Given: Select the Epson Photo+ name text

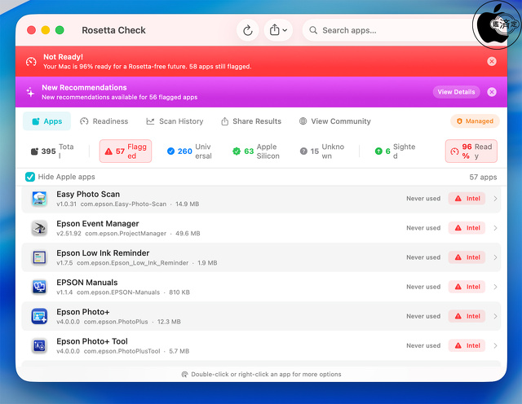Looking at the screenshot, I should coord(83,312).
